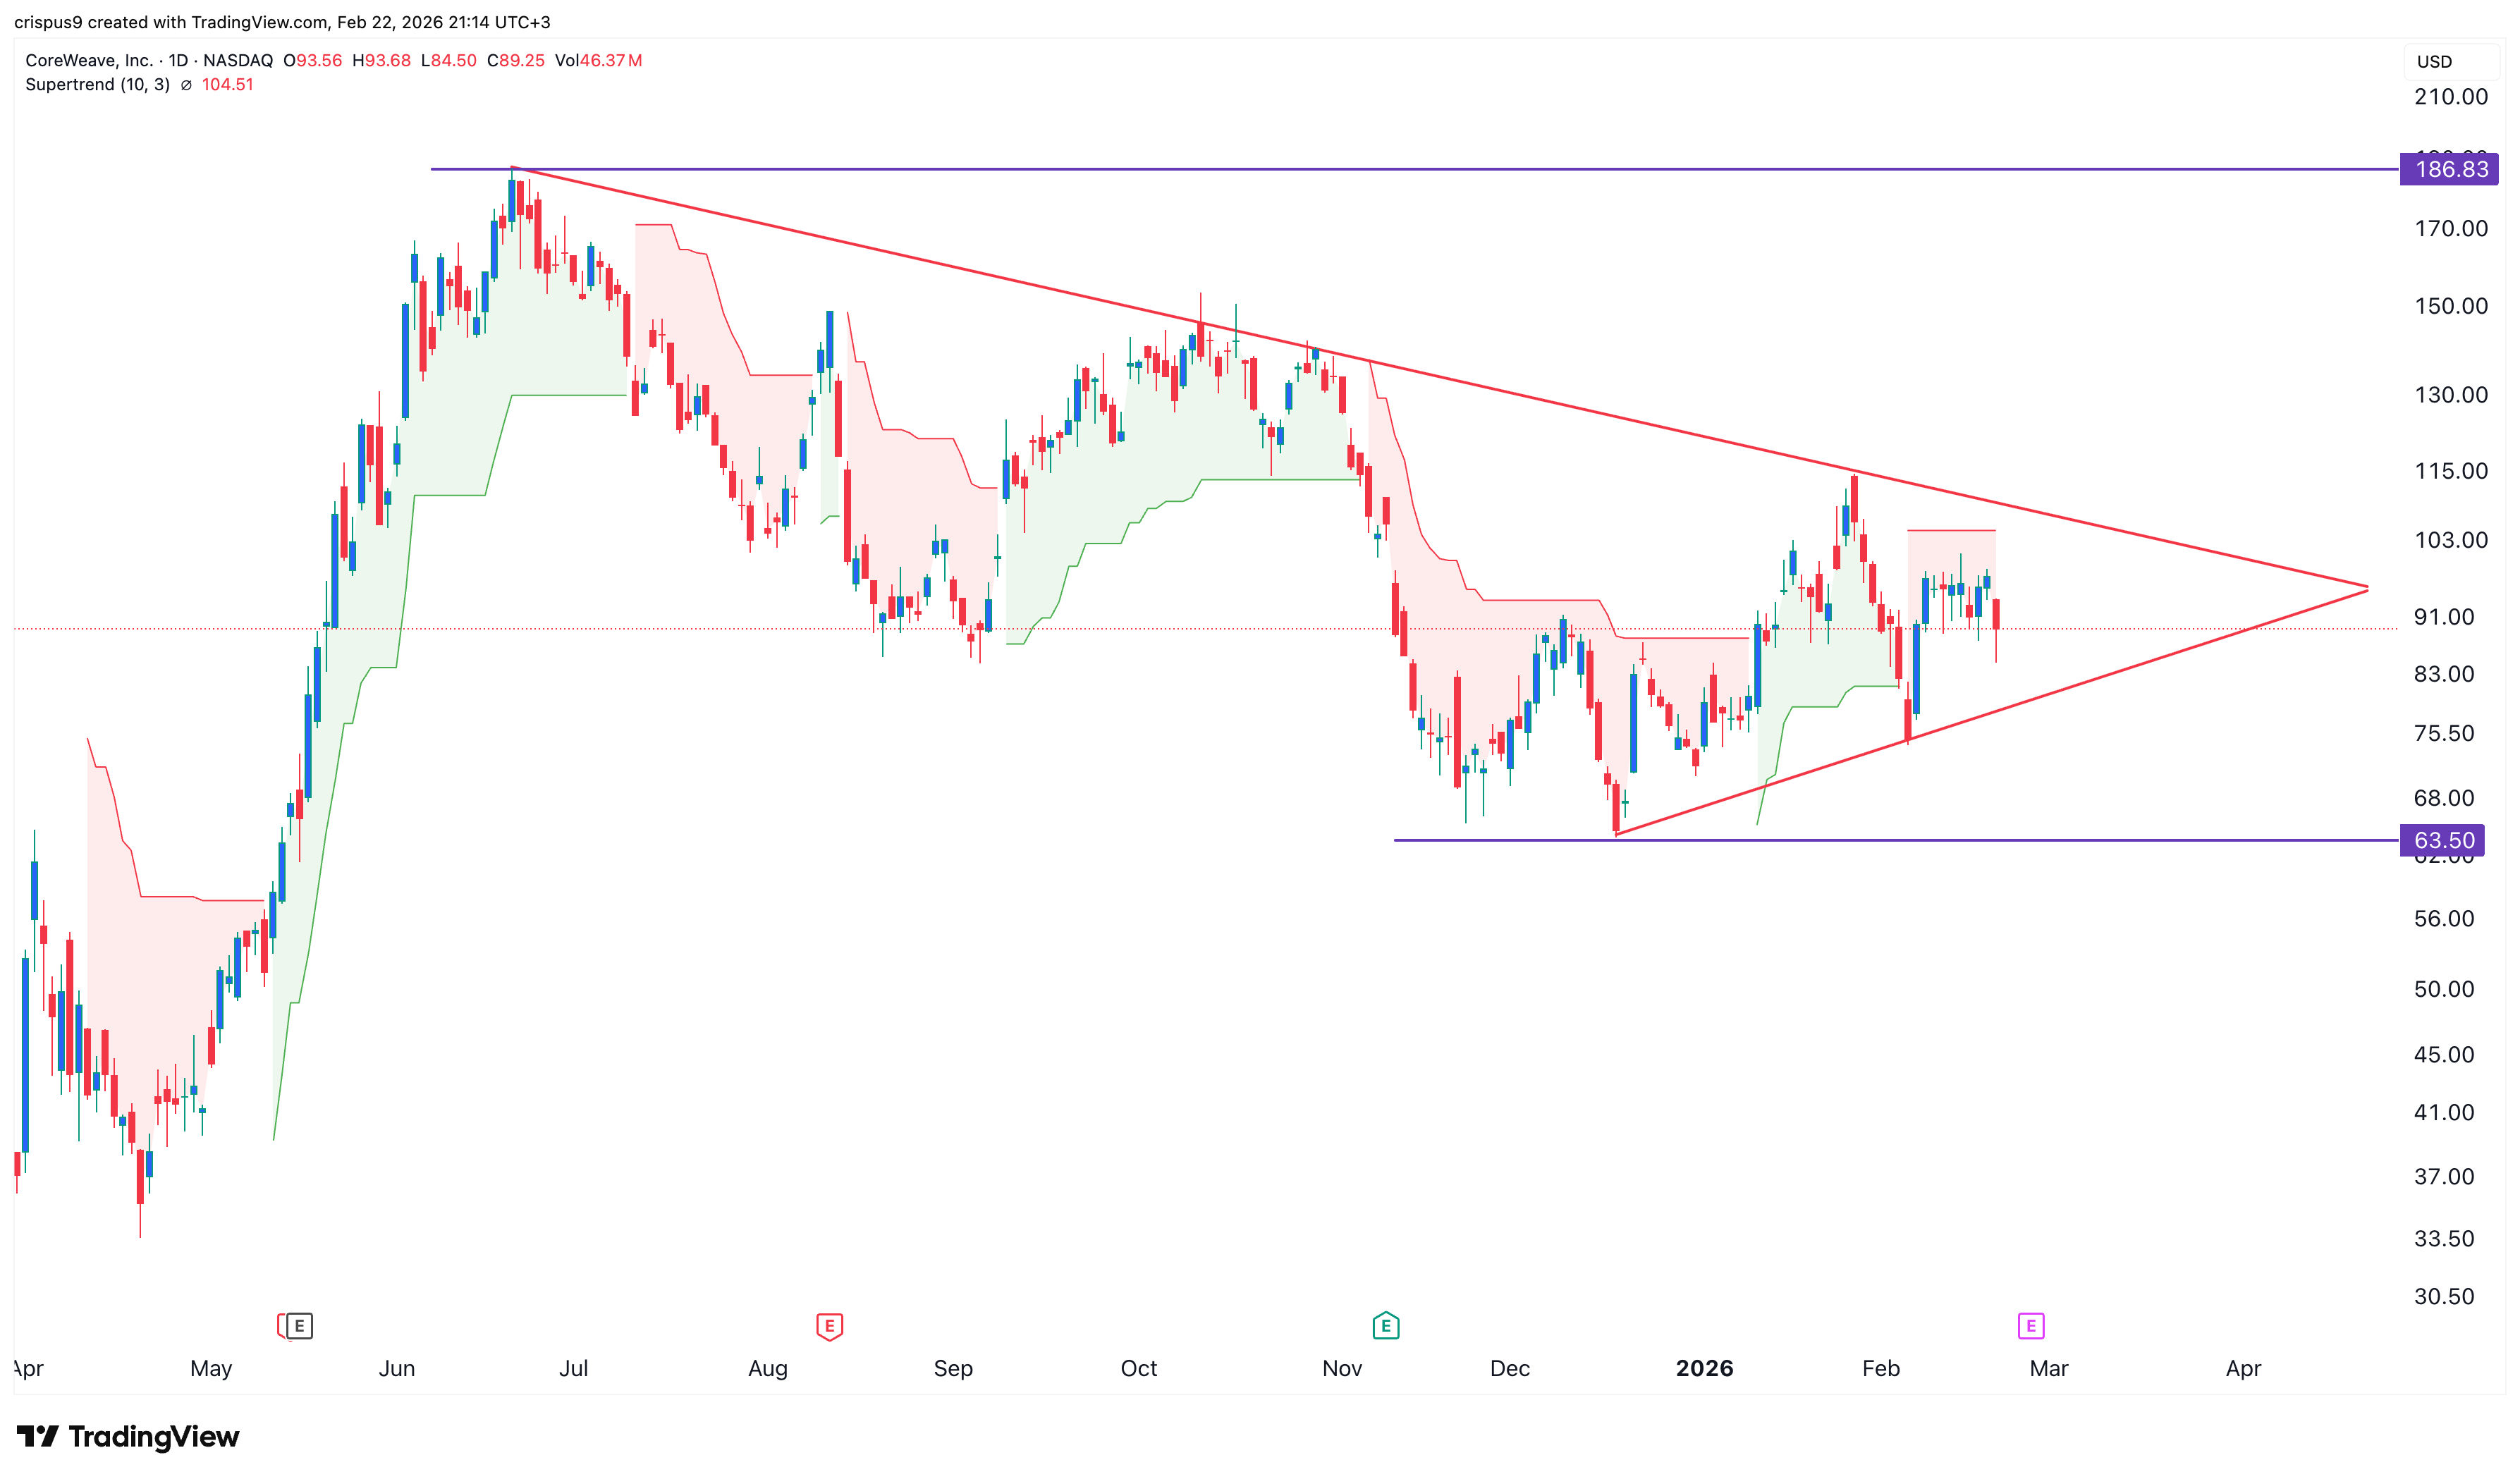Click the TradingView logo at bottom left

(x=128, y=1436)
